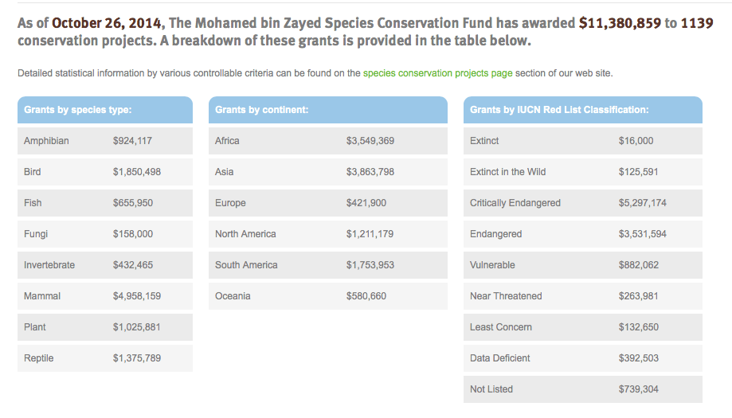Image resolution: width=732 pixels, height=418 pixels.
Task: Select the Extinct in the Wild row
Action: pyautogui.click(x=582, y=172)
